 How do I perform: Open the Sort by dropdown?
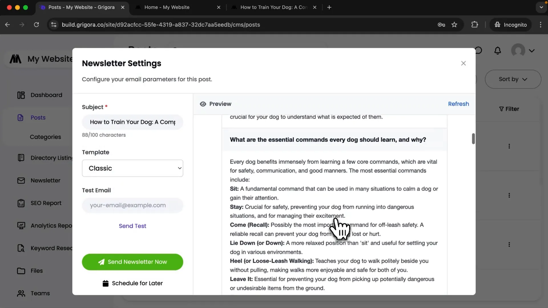click(x=513, y=79)
